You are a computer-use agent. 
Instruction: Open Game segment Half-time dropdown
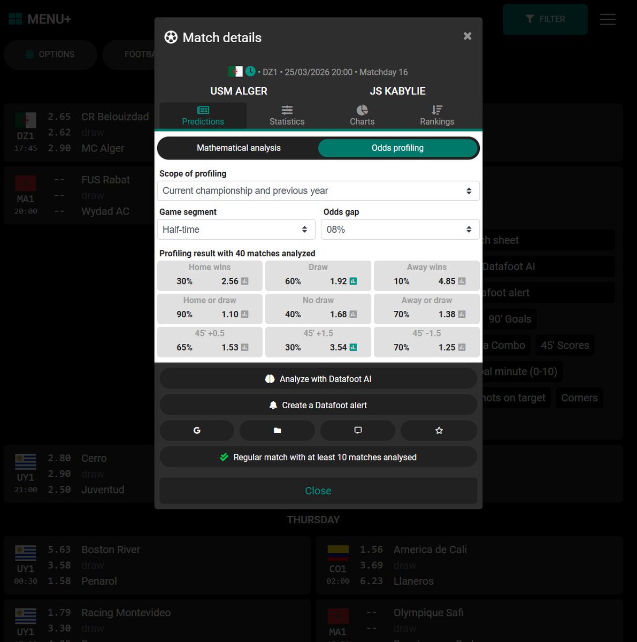point(236,230)
